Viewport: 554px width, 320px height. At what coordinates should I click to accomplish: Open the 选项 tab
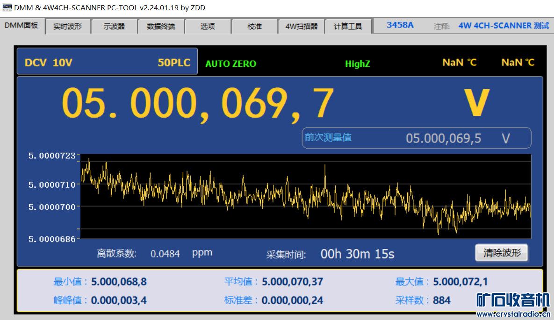(208, 26)
